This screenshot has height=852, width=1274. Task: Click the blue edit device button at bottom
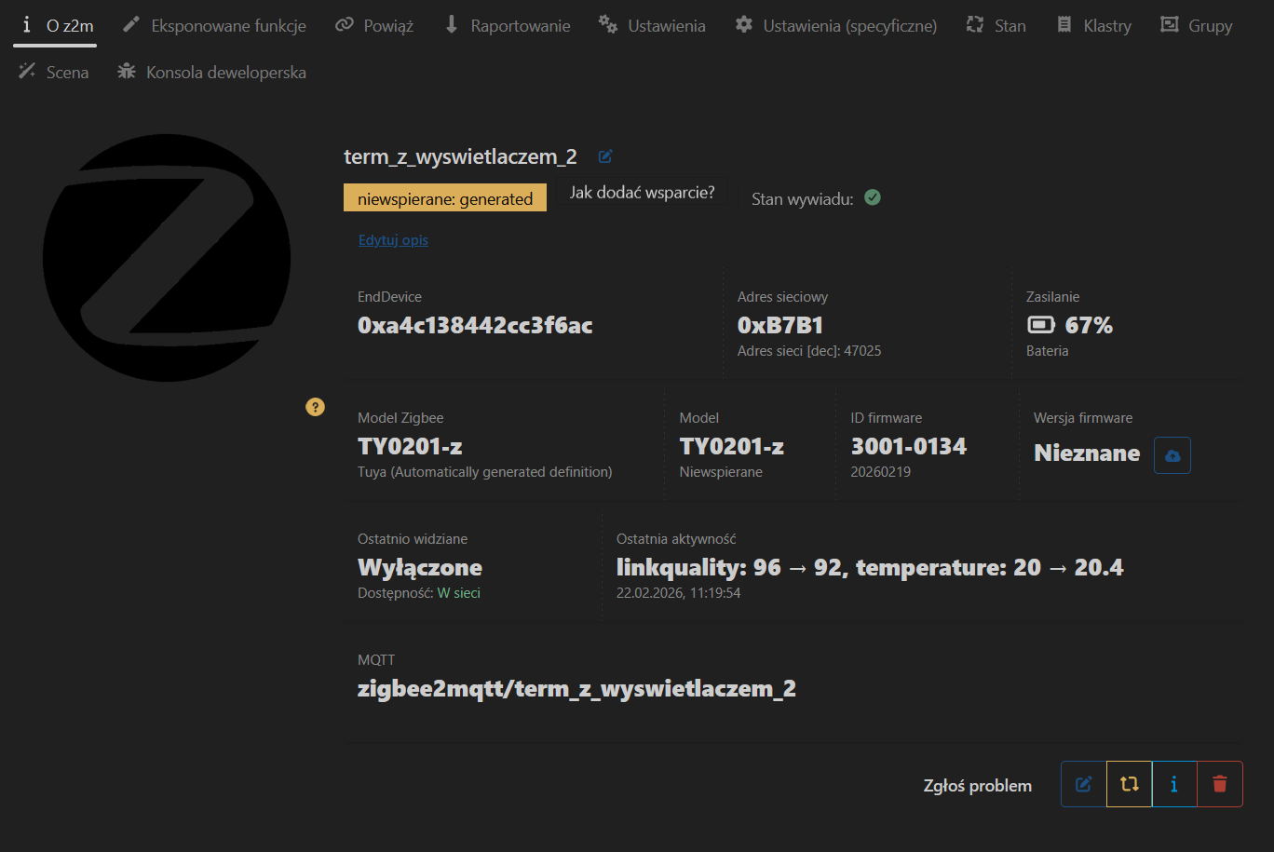1084,784
